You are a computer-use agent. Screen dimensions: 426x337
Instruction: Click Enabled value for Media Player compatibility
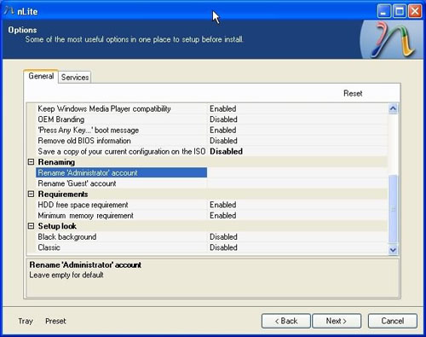click(x=223, y=108)
